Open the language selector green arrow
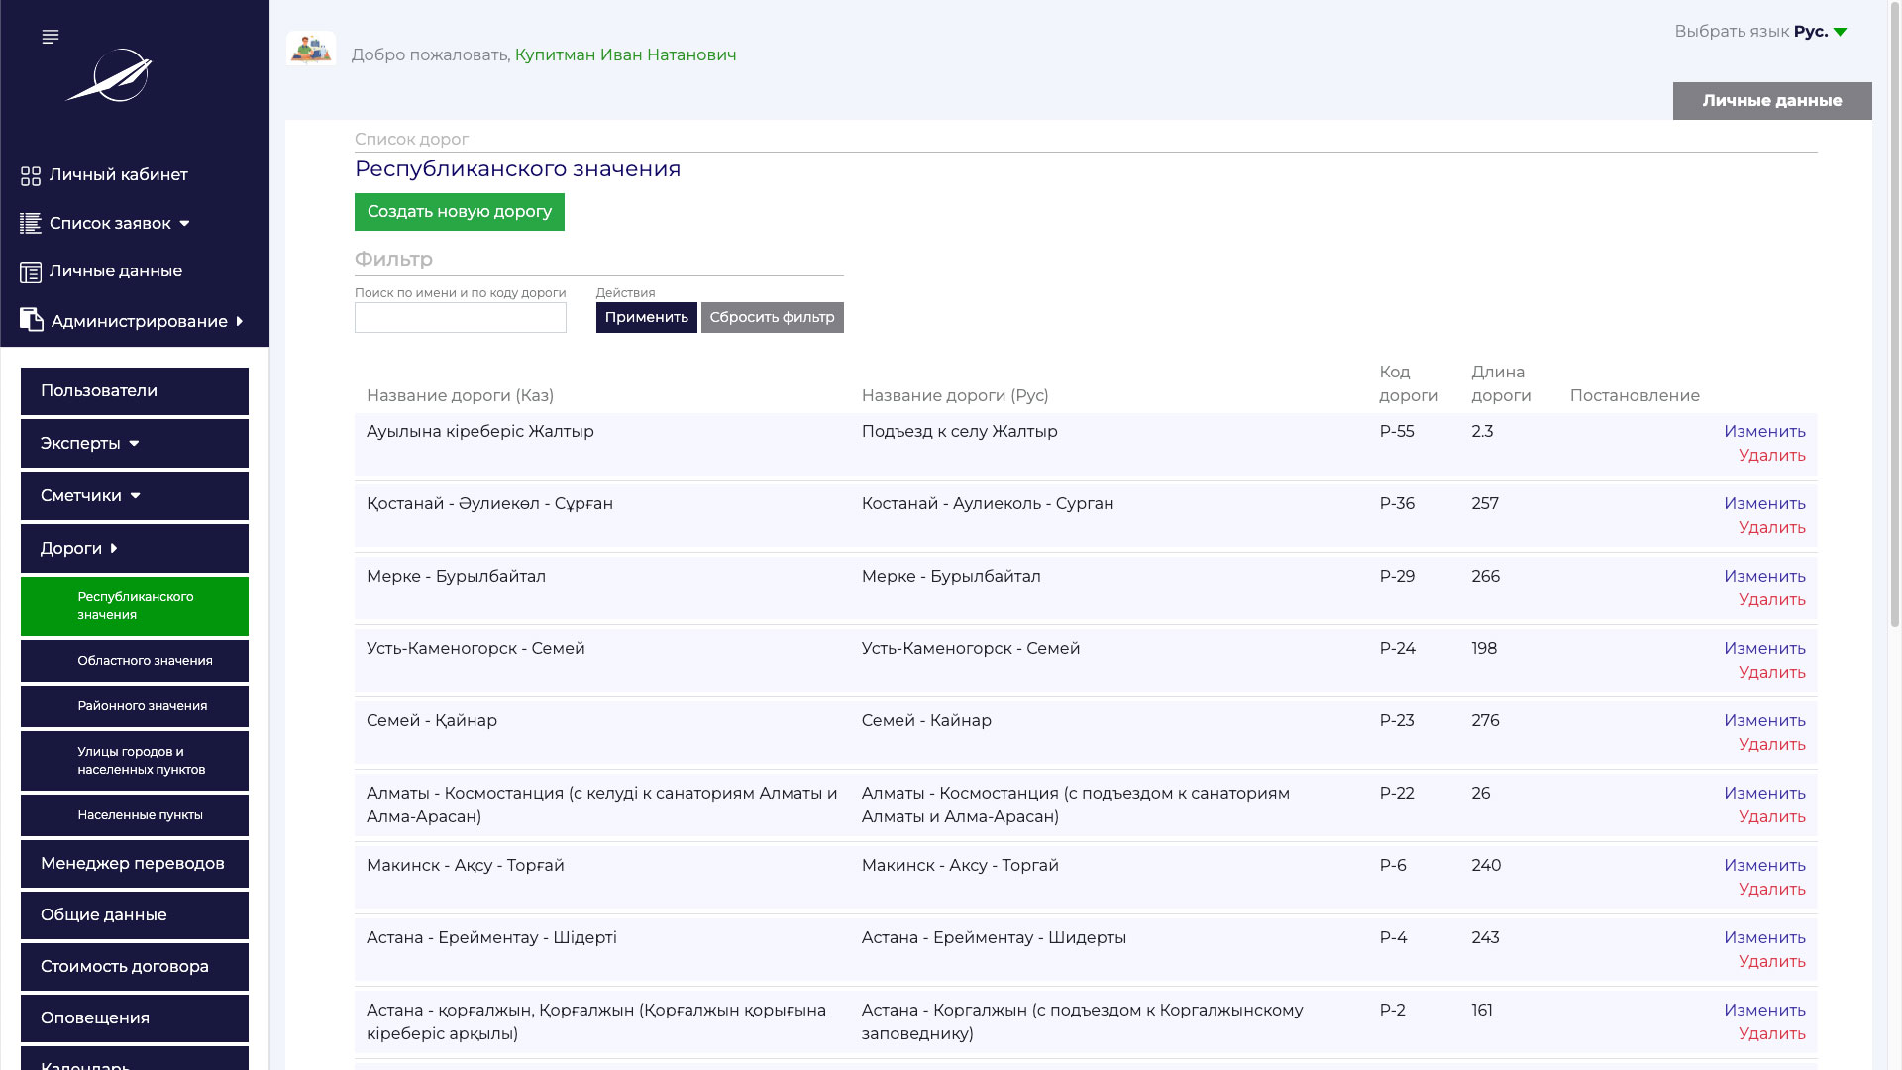Screen dimensions: 1902x1070 pos(1840,32)
